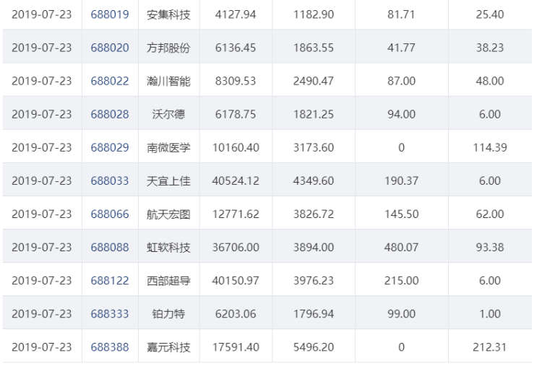Click stock code 688388
This screenshot has width=542, height=366.
coord(110,347)
